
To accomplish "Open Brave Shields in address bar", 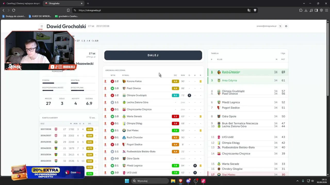I will [x=255, y=10].
